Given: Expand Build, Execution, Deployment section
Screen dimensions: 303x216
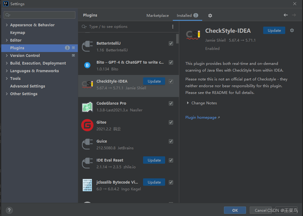Looking at the screenshot, I should click(x=7, y=63).
